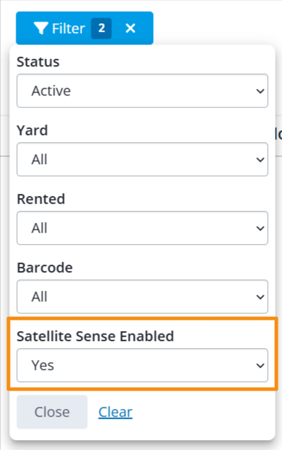Click the chevron arrow of the Barcode select
This screenshot has width=282, height=450.
260,296
